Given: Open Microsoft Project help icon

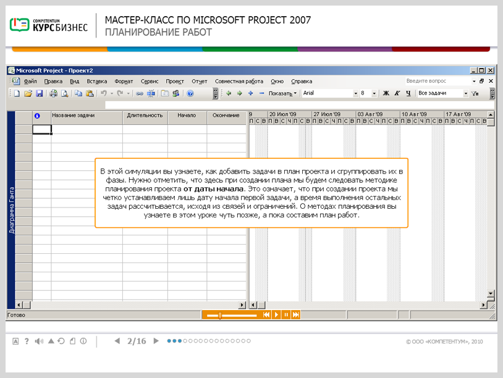Looking at the screenshot, I should click(x=190, y=93).
